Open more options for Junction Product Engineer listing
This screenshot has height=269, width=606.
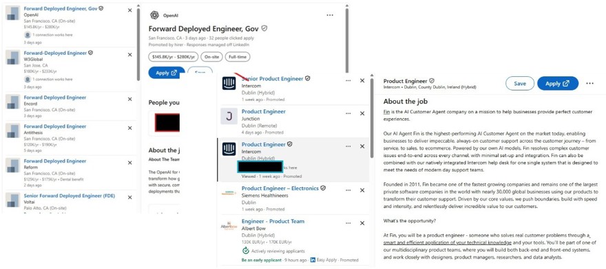pos(348,113)
